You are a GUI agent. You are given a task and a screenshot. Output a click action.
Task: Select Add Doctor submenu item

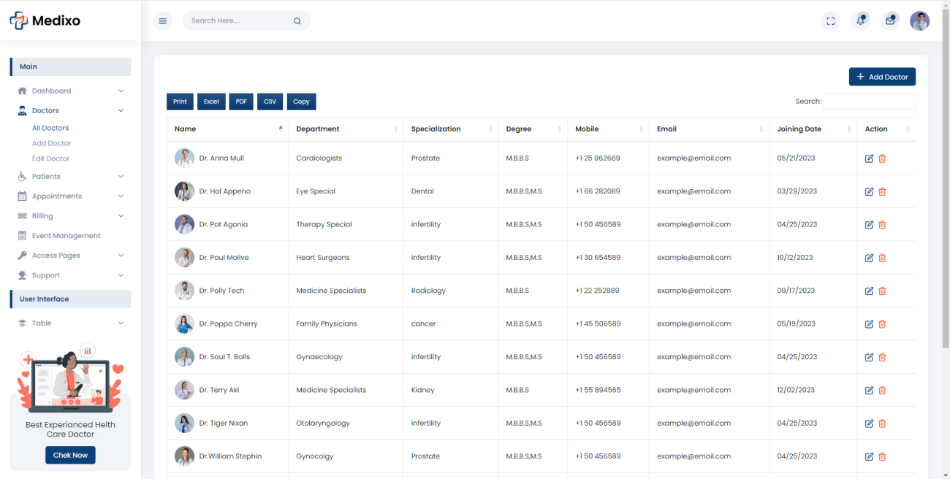(52, 143)
